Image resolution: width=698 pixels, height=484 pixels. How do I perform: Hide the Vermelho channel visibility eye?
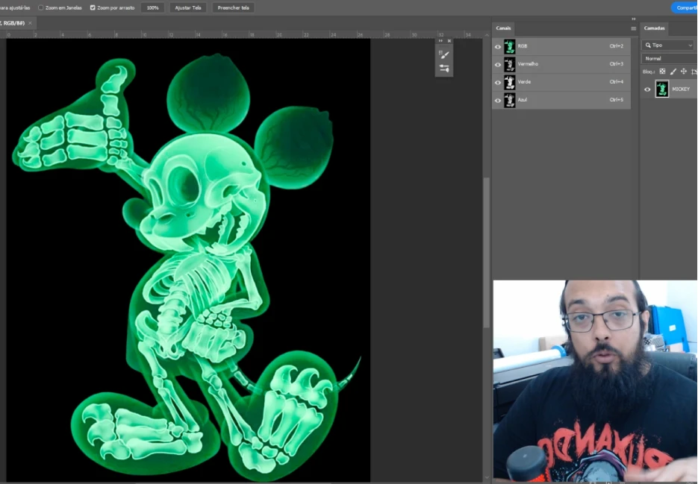[498, 64]
